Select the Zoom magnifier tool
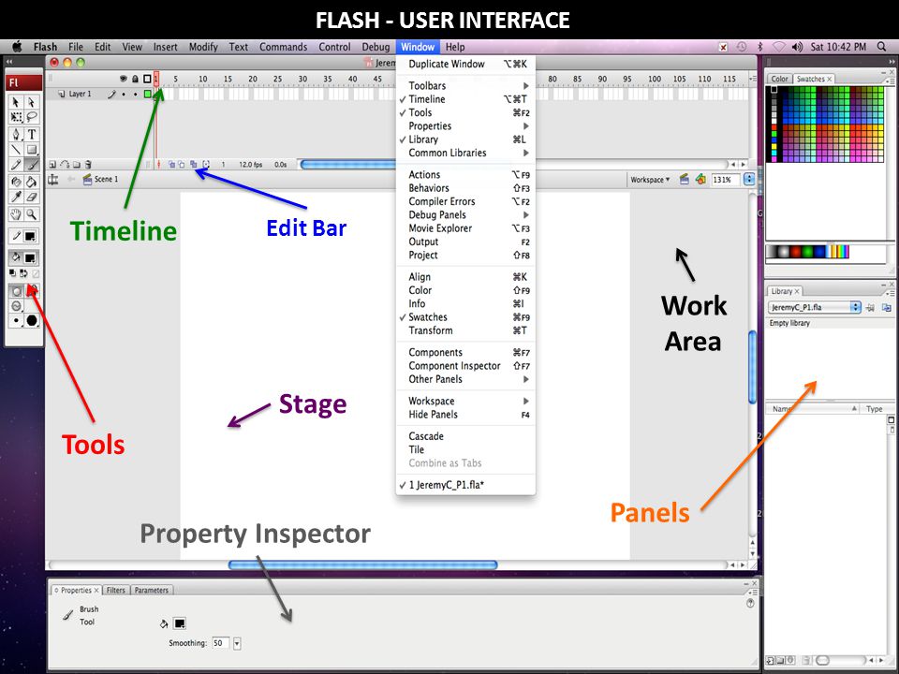This screenshot has height=674, width=899. click(x=32, y=214)
